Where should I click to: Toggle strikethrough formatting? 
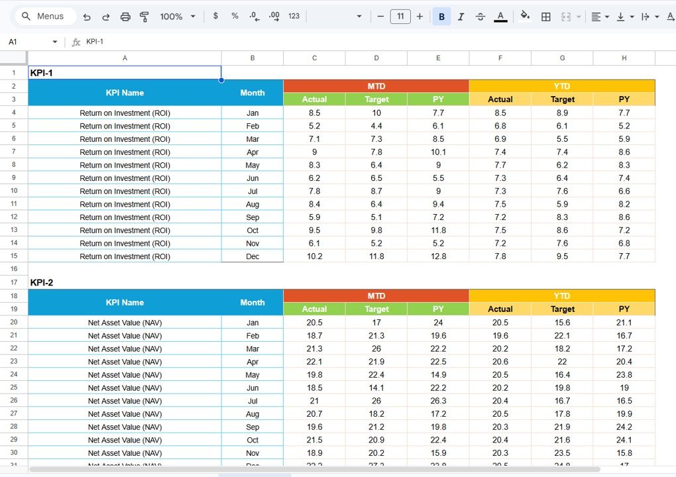(x=480, y=16)
